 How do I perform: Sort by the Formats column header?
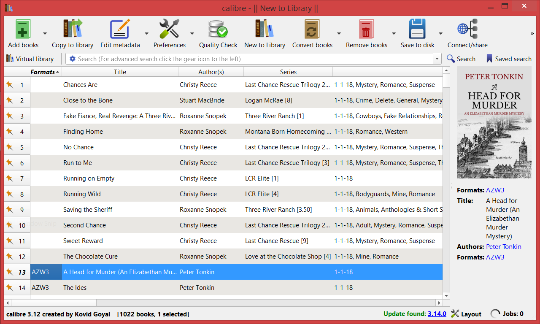(46, 72)
